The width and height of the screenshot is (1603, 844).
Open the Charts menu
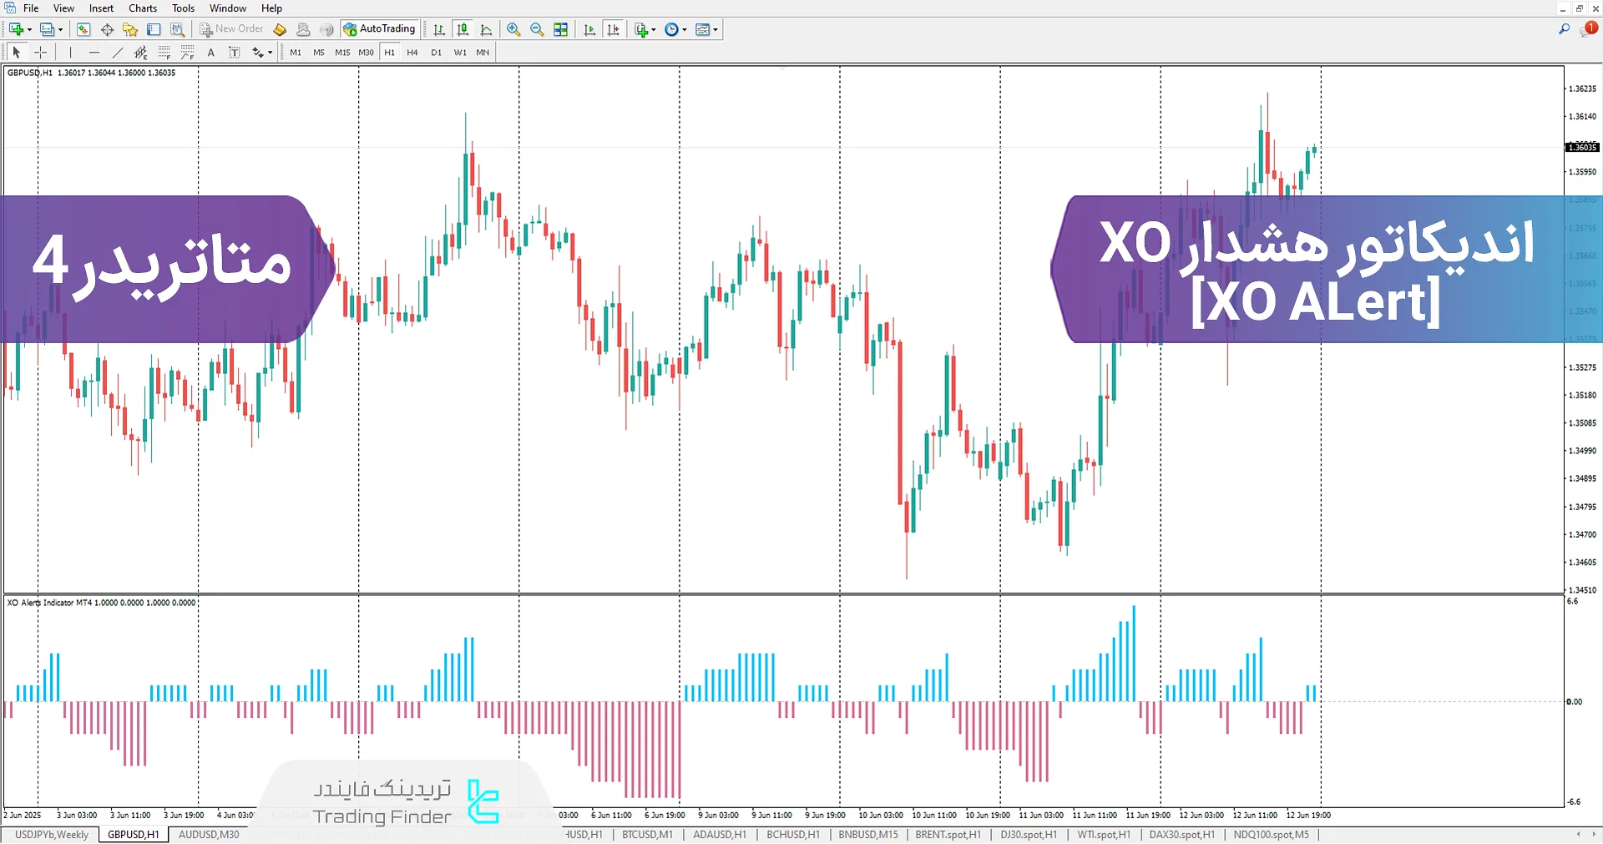click(142, 8)
